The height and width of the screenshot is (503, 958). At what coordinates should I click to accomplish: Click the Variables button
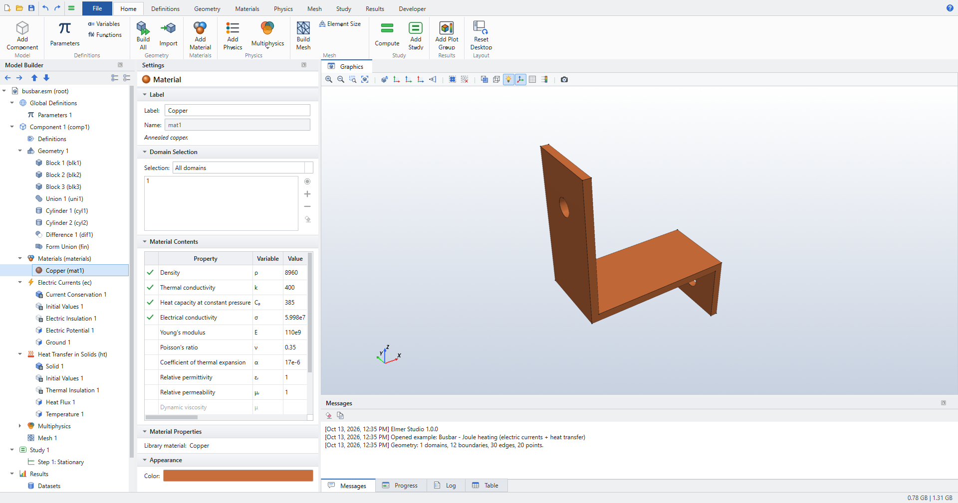pos(104,24)
